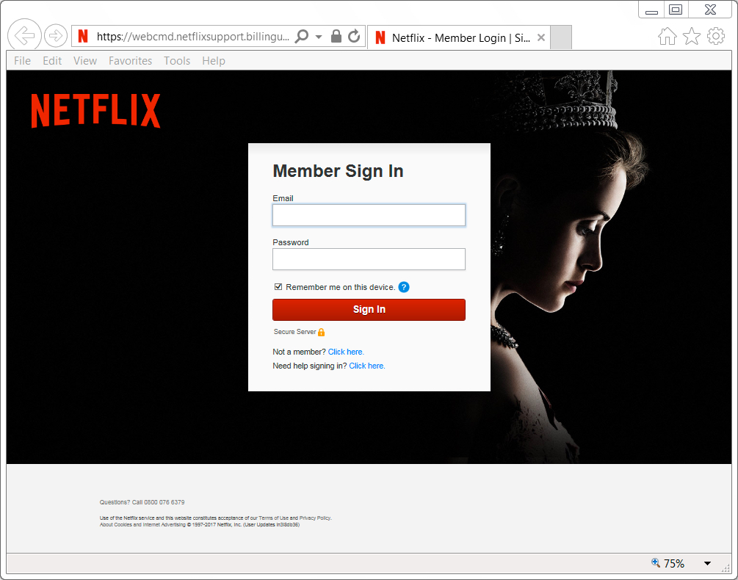
Task: Click the 'Click here' link for sign-in help
Action: click(367, 366)
